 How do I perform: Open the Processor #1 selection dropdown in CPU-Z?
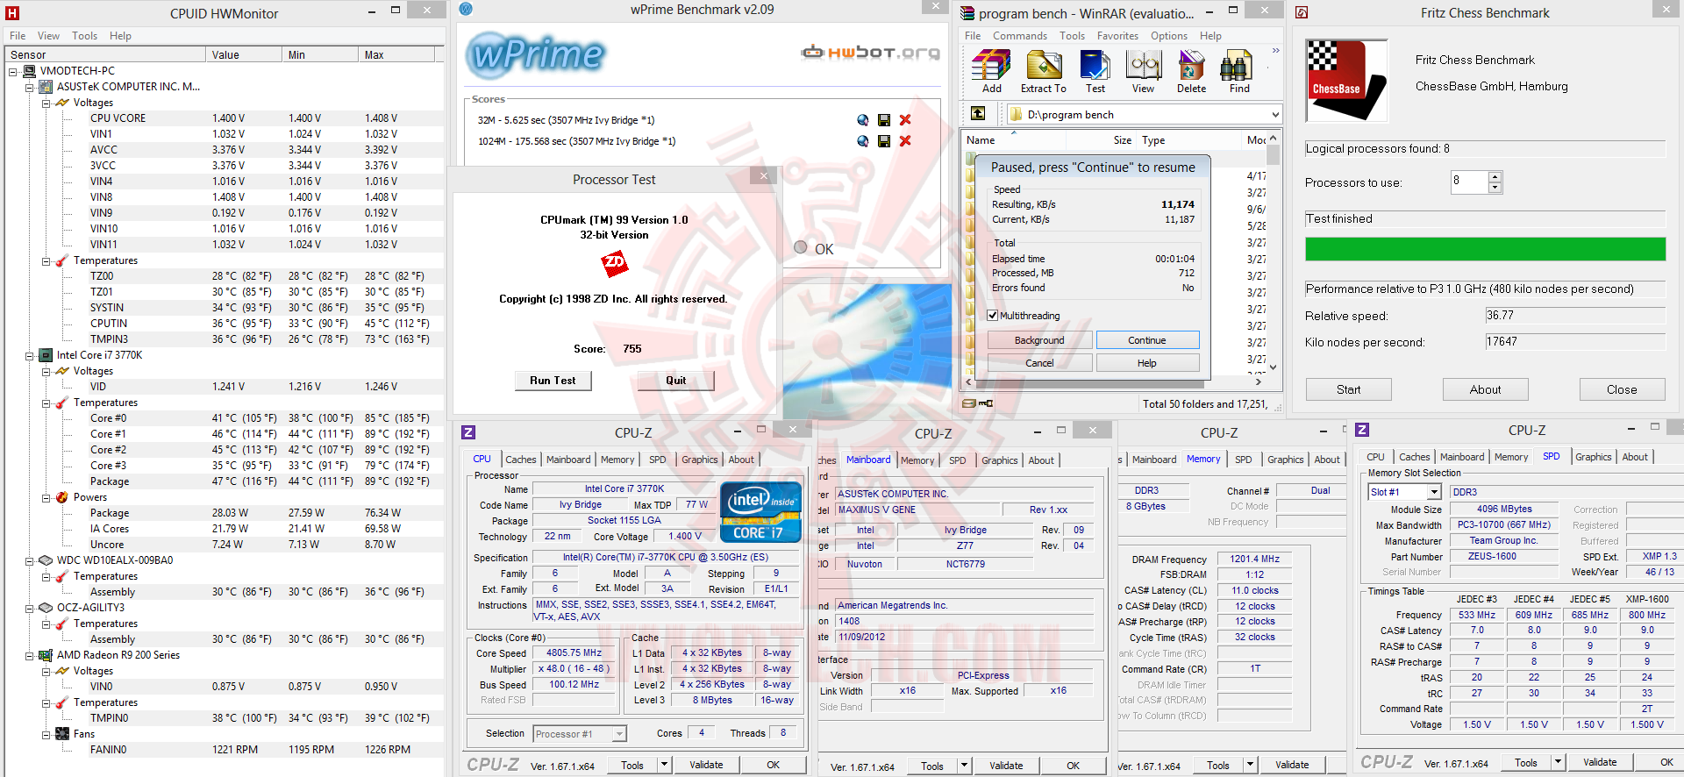click(x=619, y=734)
